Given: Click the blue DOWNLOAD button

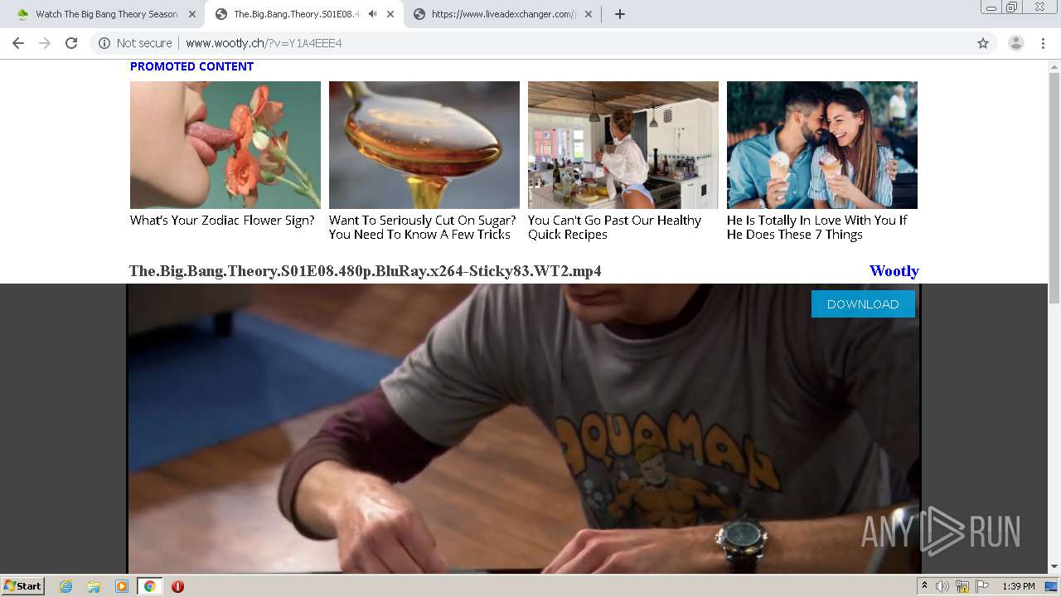Looking at the screenshot, I should (863, 304).
